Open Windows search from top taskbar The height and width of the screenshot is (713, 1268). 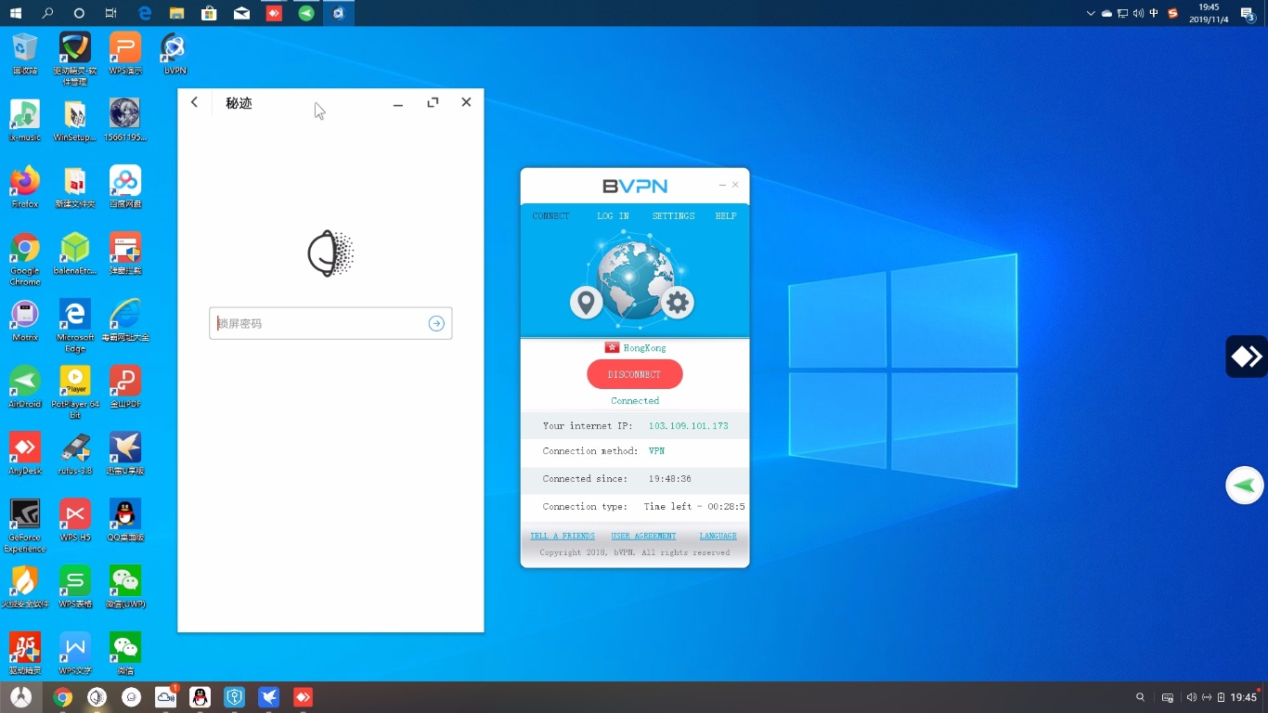pyautogui.click(x=47, y=13)
